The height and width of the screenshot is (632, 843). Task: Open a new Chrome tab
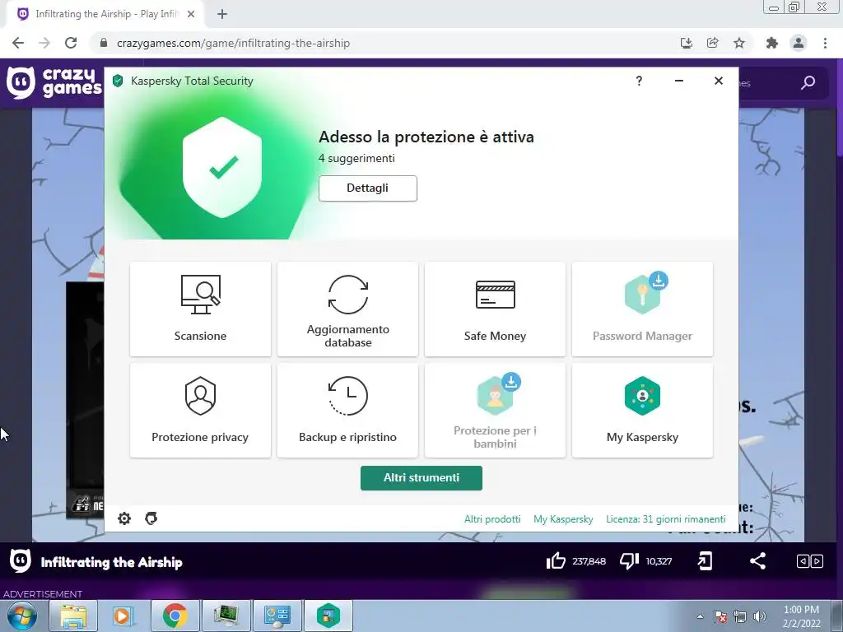(222, 14)
